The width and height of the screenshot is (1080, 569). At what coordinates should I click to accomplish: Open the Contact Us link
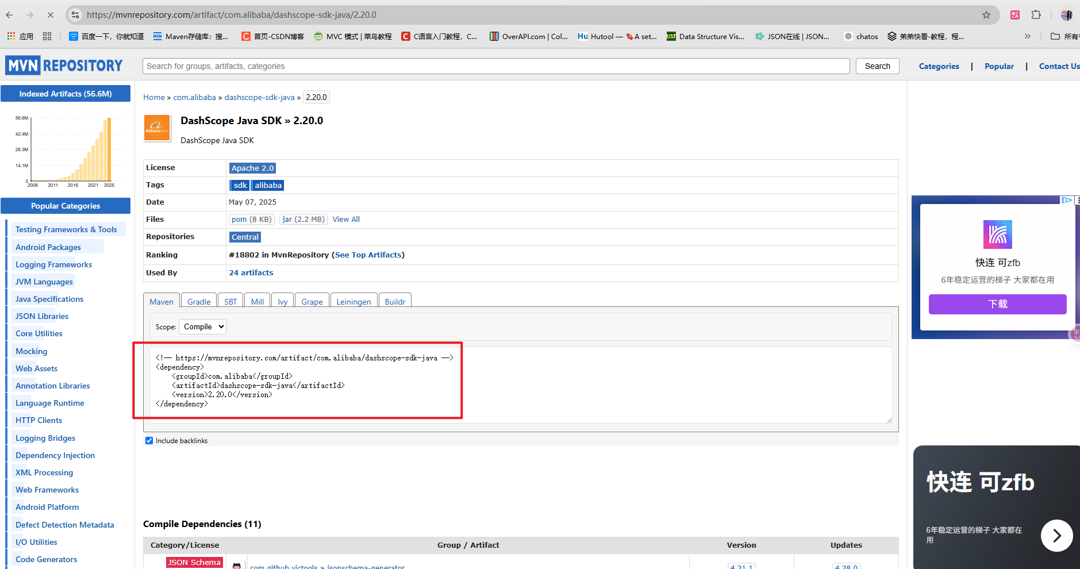coord(1059,66)
